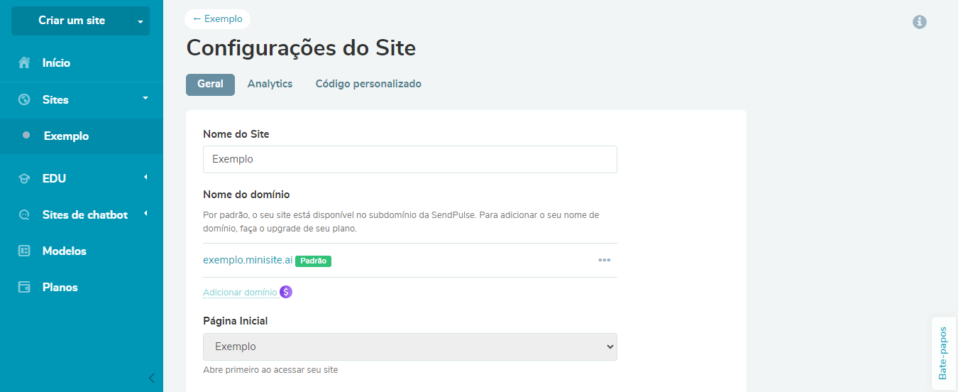Open the Página Inicial dropdown
The width and height of the screenshot is (958, 392).
point(410,347)
